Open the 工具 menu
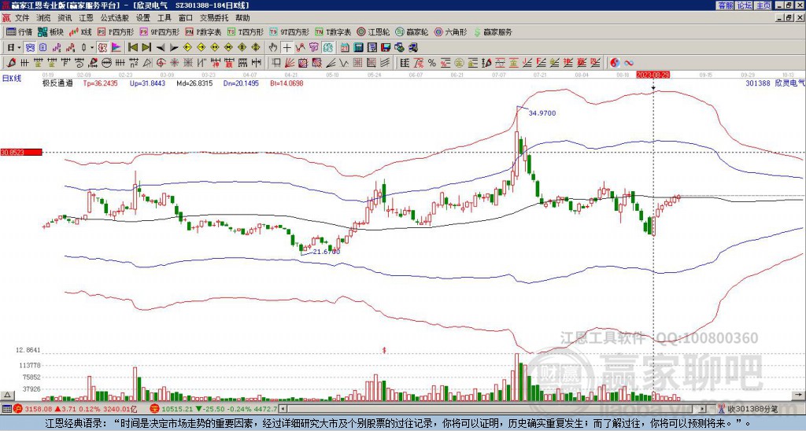806x431 pixels. tap(164, 18)
